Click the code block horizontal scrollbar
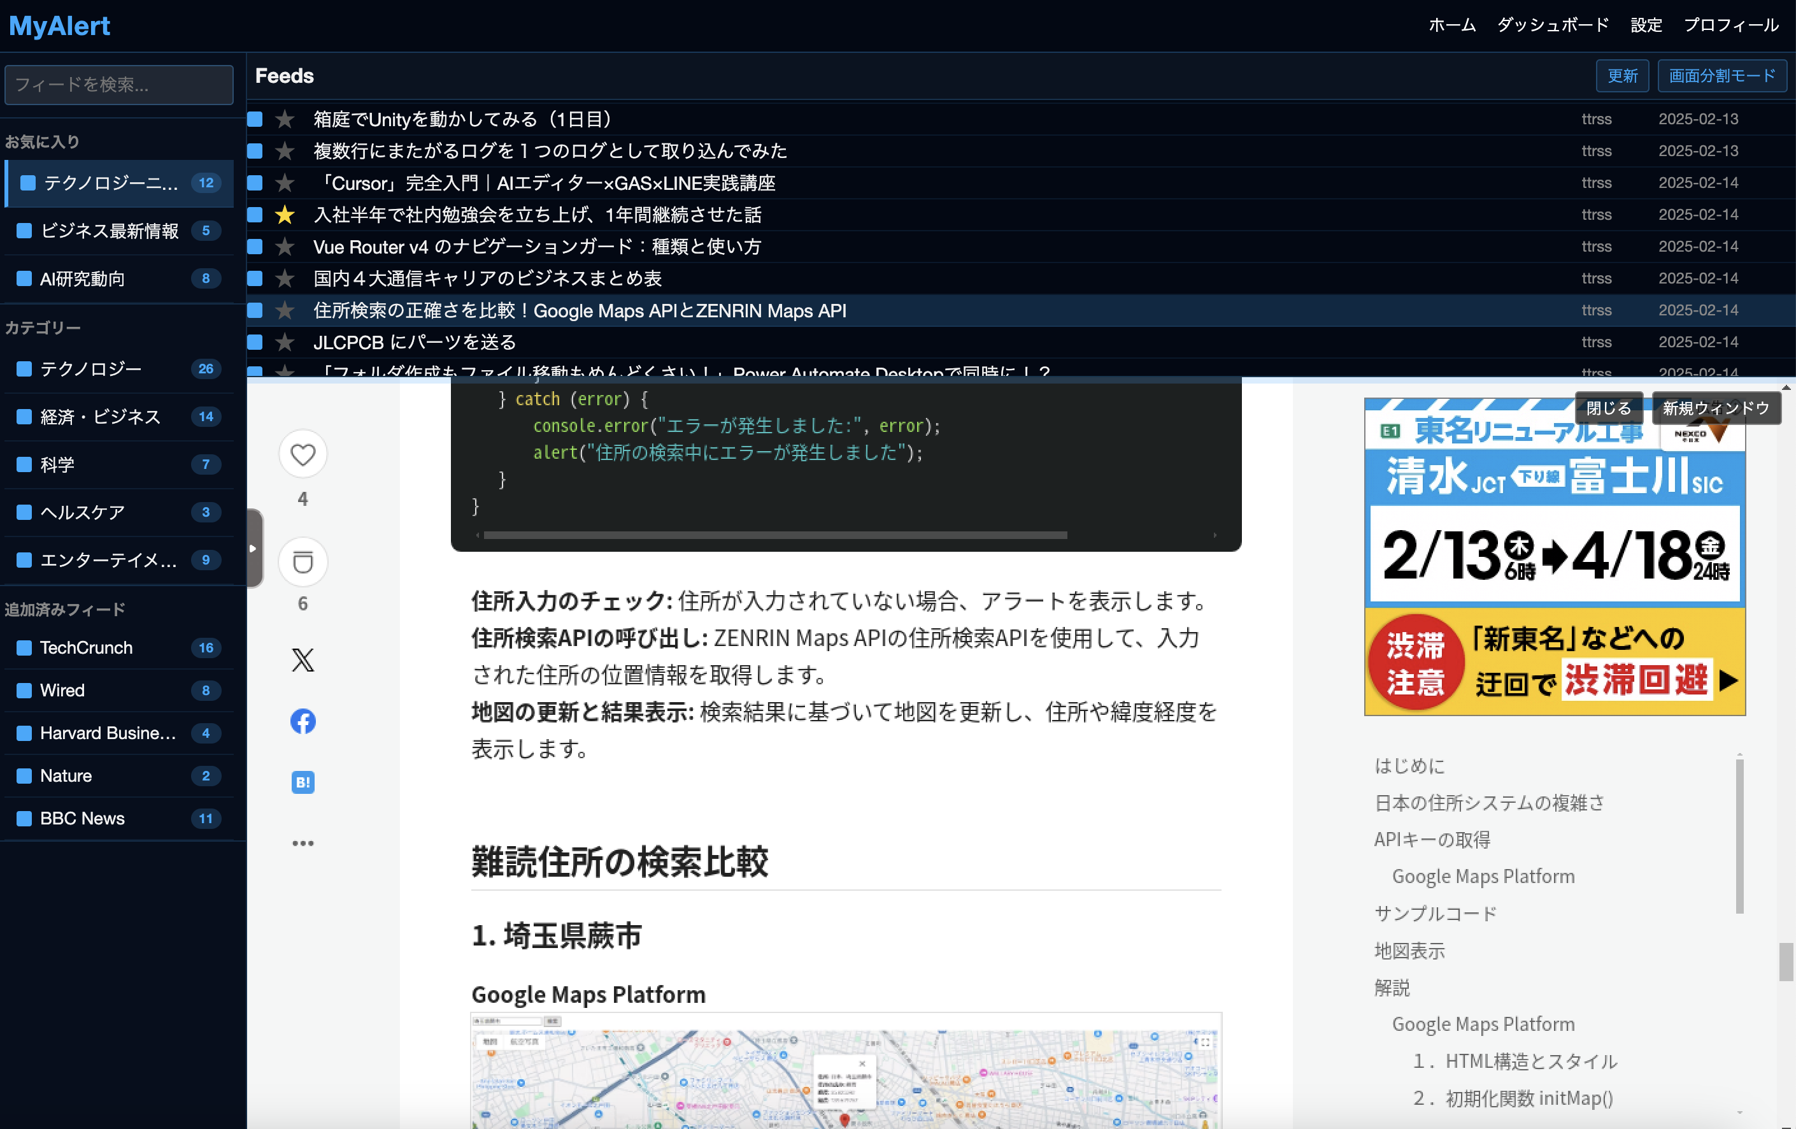The height and width of the screenshot is (1129, 1796). 775,535
